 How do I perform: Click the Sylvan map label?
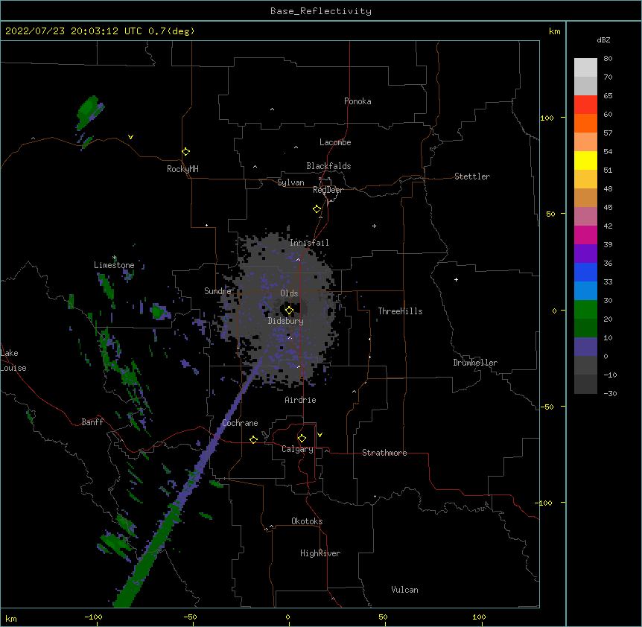pyautogui.click(x=290, y=182)
